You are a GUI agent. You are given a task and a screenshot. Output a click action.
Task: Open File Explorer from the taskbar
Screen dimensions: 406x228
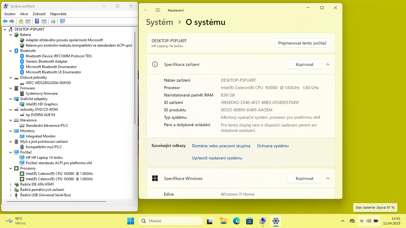224,221
